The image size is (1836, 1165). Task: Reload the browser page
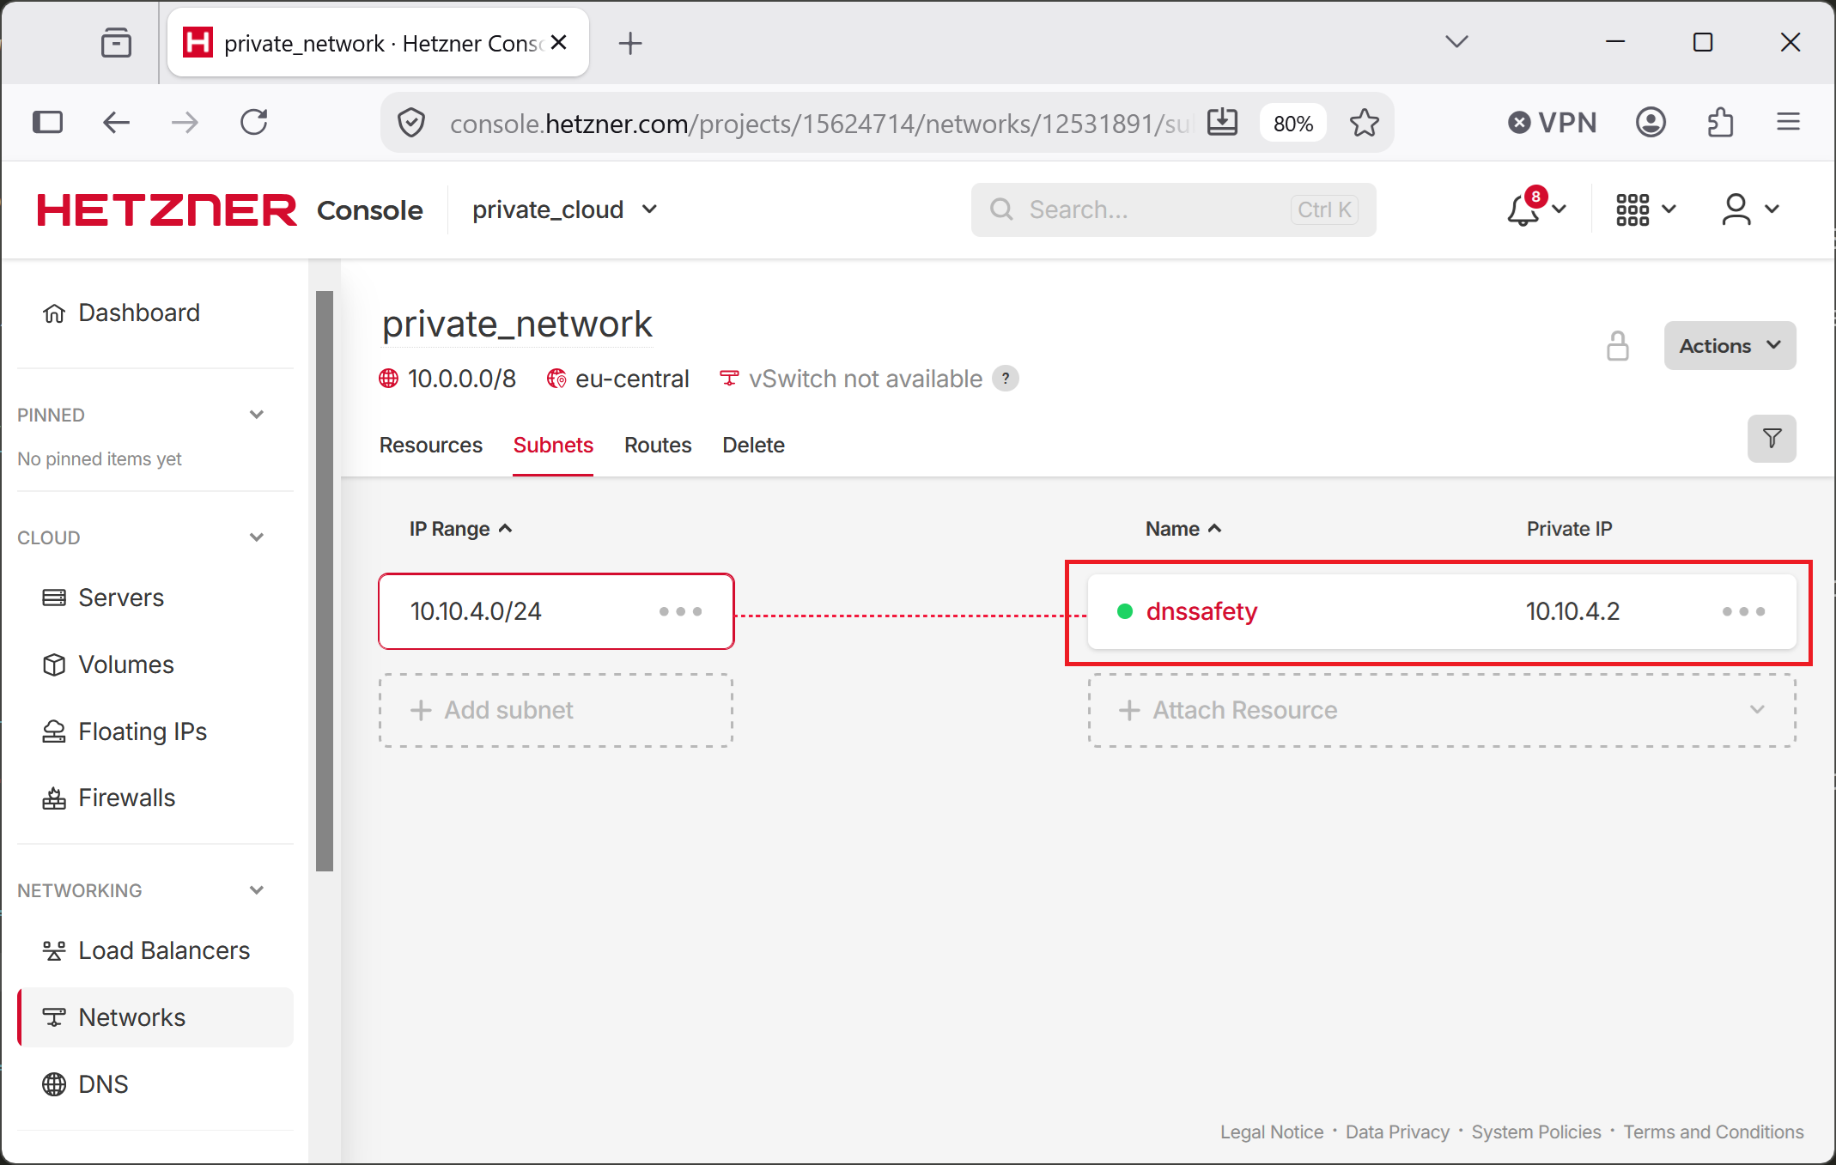coord(254,123)
